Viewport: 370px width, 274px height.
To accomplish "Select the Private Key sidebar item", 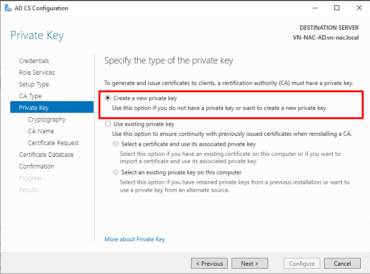I will coord(34,107).
